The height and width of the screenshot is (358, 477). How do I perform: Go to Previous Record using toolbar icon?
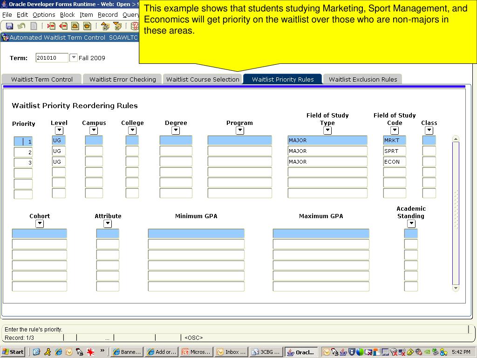coord(75,26)
